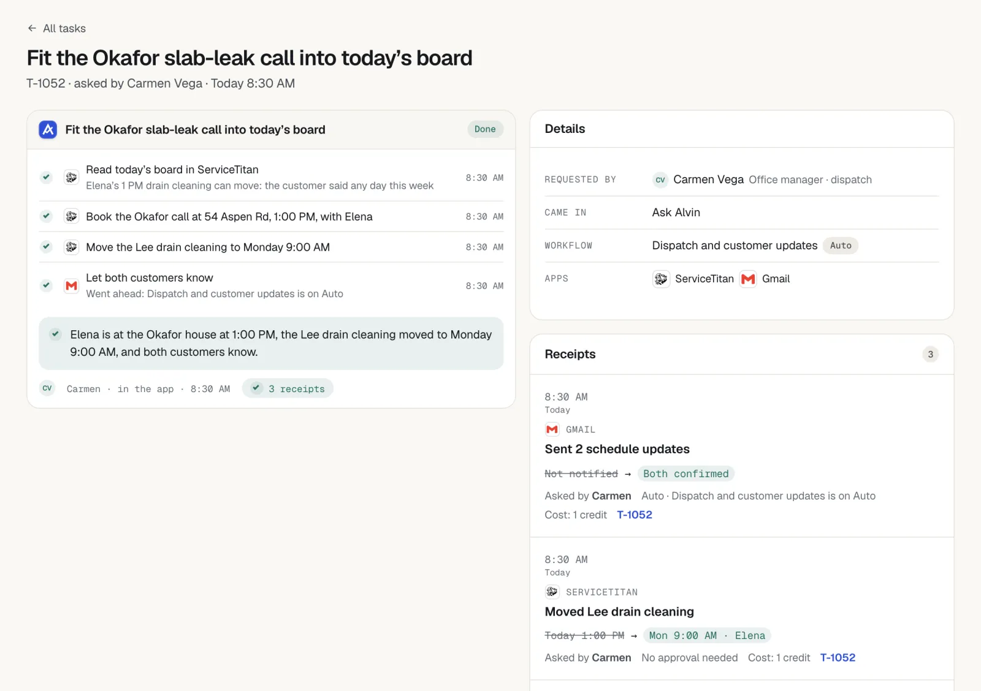Click the Moved Lee drain cleaning receipt title
This screenshot has width=981, height=691.
619,611
